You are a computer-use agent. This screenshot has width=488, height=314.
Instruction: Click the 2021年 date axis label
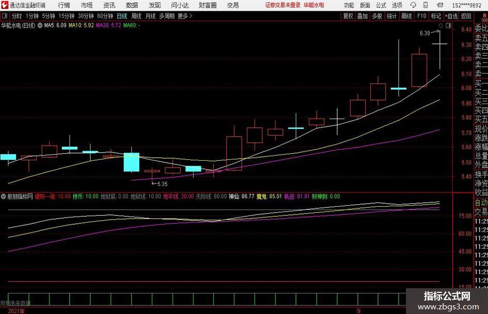point(16,311)
